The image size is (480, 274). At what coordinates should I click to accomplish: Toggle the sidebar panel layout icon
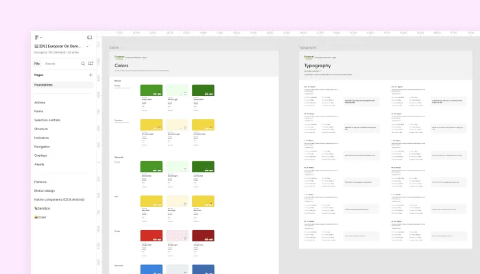point(89,37)
